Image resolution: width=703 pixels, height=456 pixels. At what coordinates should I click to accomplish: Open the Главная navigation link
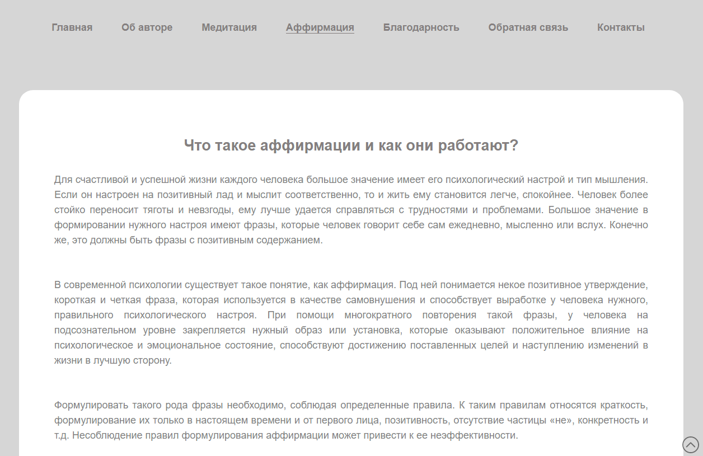pos(72,27)
